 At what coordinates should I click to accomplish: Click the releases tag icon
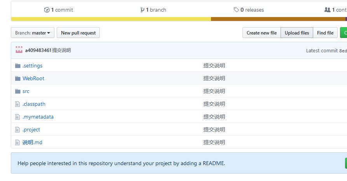point(236,10)
